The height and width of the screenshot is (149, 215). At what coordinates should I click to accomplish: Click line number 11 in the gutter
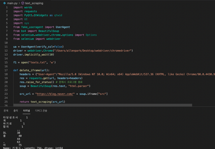click(6, 47)
